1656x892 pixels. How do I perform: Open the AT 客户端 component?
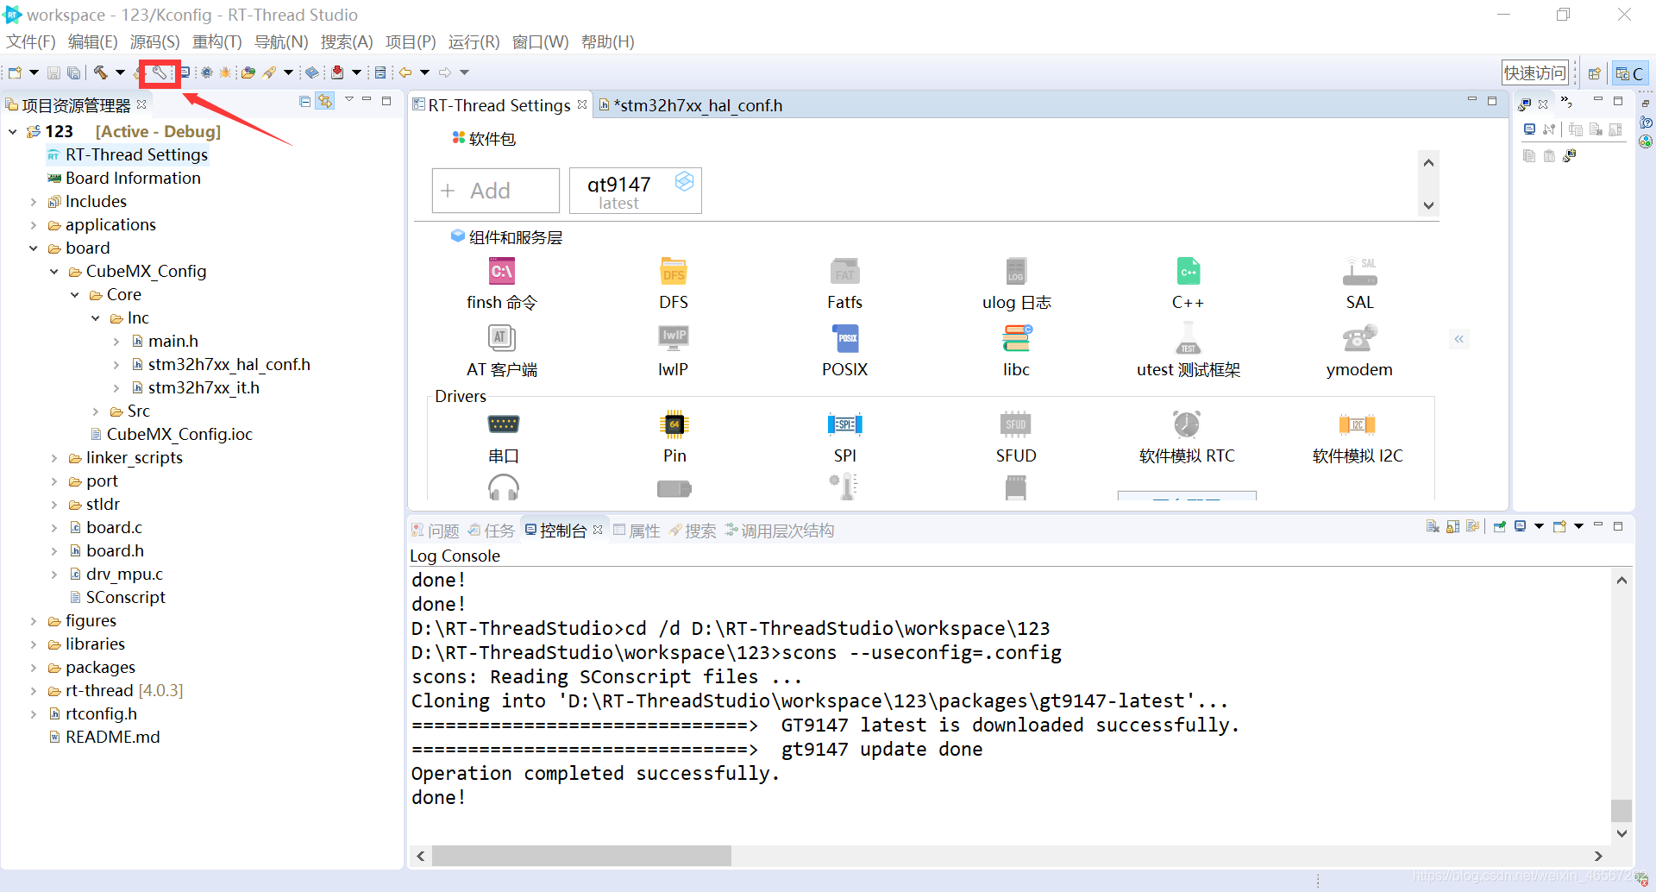tap(502, 351)
